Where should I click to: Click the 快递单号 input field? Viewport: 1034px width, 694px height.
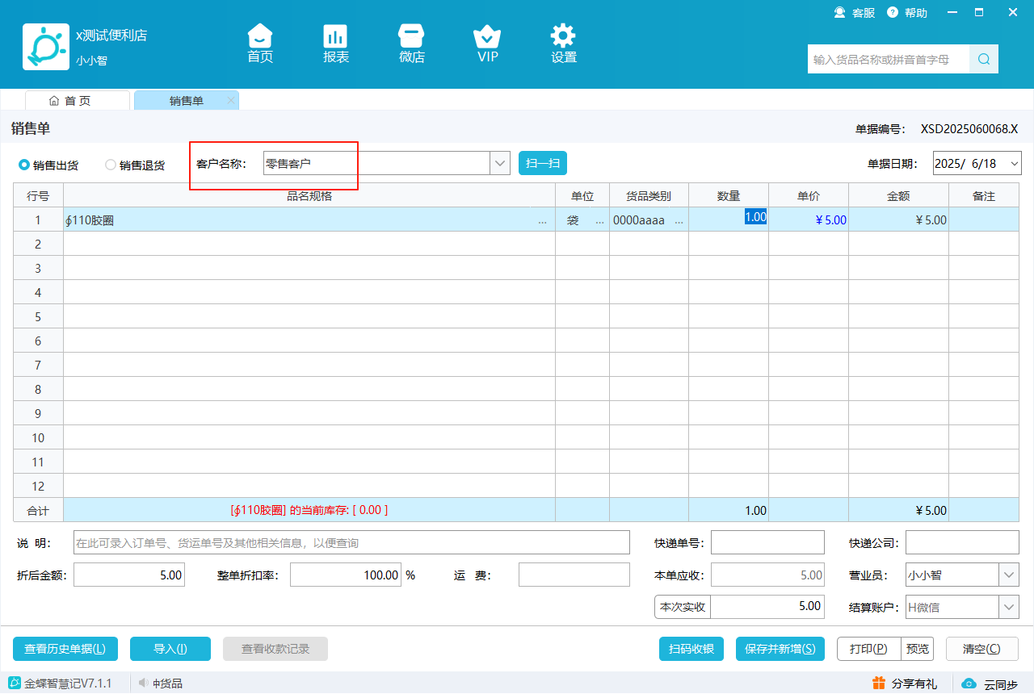[x=767, y=543]
